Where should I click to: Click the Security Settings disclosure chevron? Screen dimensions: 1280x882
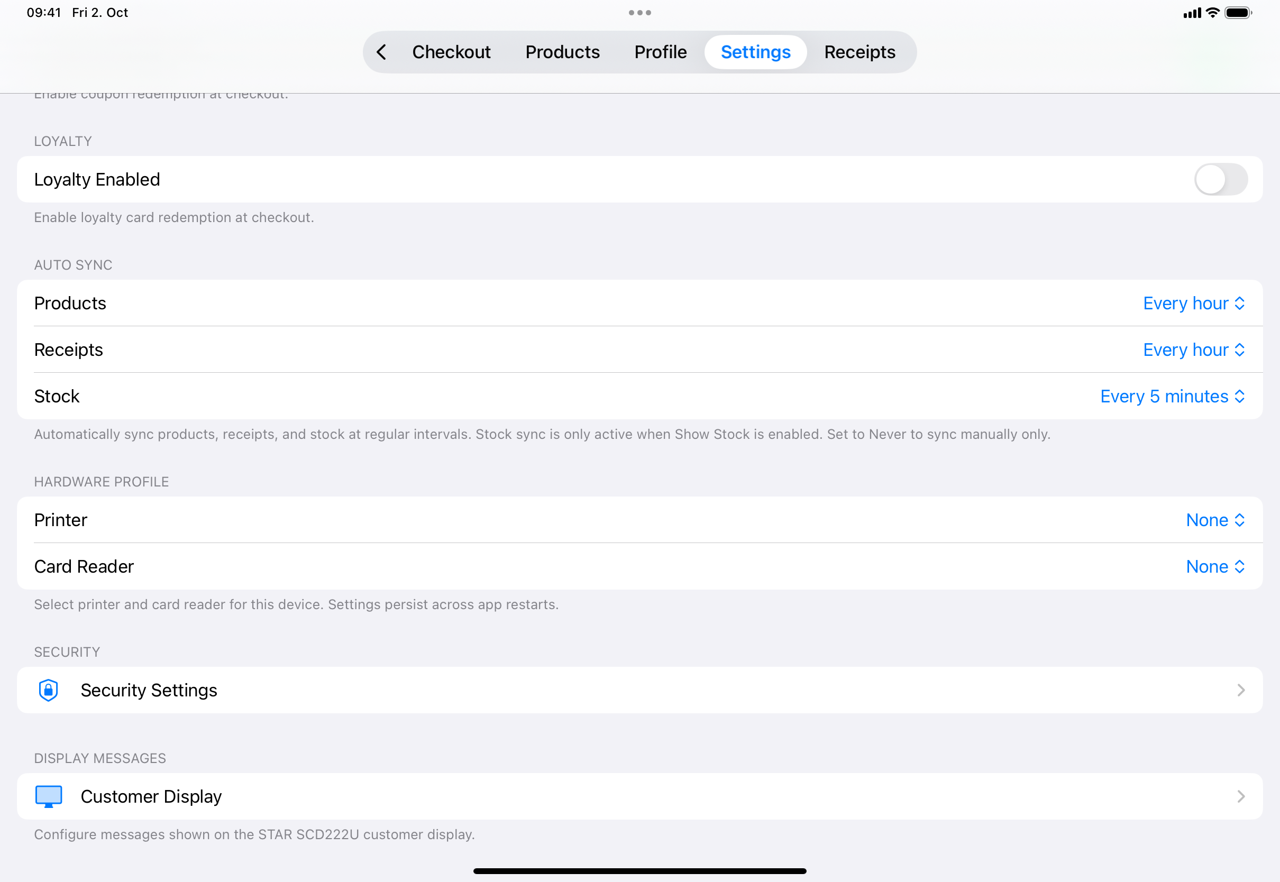(x=1241, y=690)
